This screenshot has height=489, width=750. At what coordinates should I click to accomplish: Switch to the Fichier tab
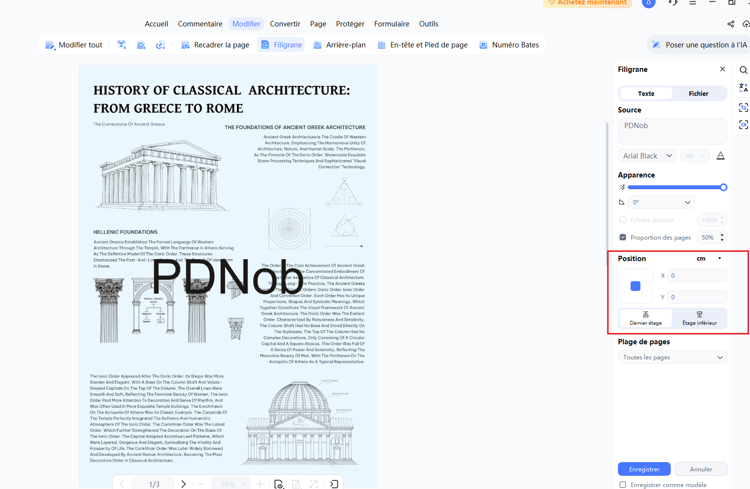click(x=699, y=94)
